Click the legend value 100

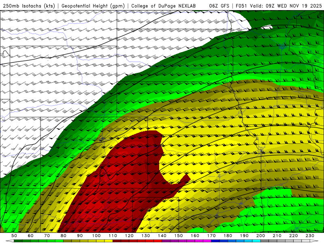96,236
